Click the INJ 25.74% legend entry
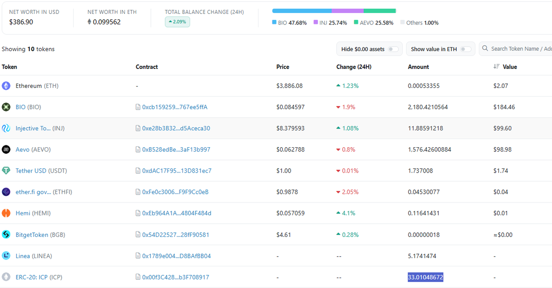This screenshot has height=288, width=552. click(330, 23)
